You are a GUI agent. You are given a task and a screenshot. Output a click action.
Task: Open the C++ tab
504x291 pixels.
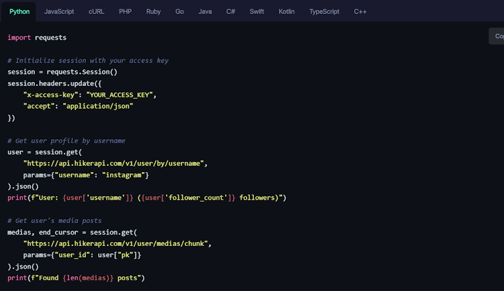click(360, 12)
